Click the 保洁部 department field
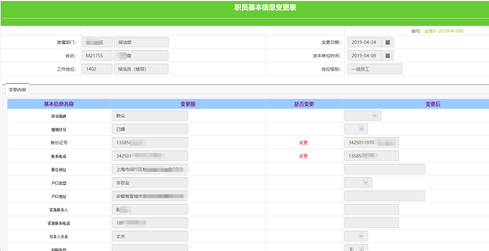 coord(141,42)
